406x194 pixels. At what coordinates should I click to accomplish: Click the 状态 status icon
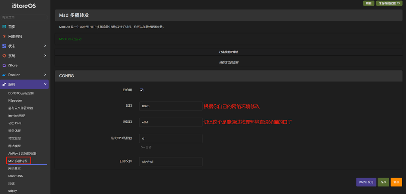pyautogui.click(x=4, y=46)
